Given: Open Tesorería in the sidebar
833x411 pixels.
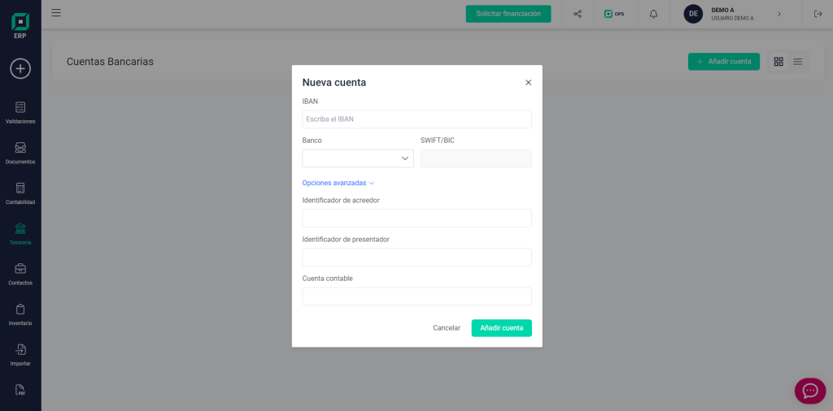Looking at the screenshot, I should tap(20, 234).
